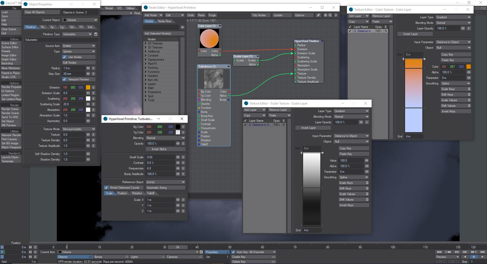This screenshot has width=487, height=264.
Task: Open Smoothing dropdown in Color Layer editor
Action: click(456, 83)
